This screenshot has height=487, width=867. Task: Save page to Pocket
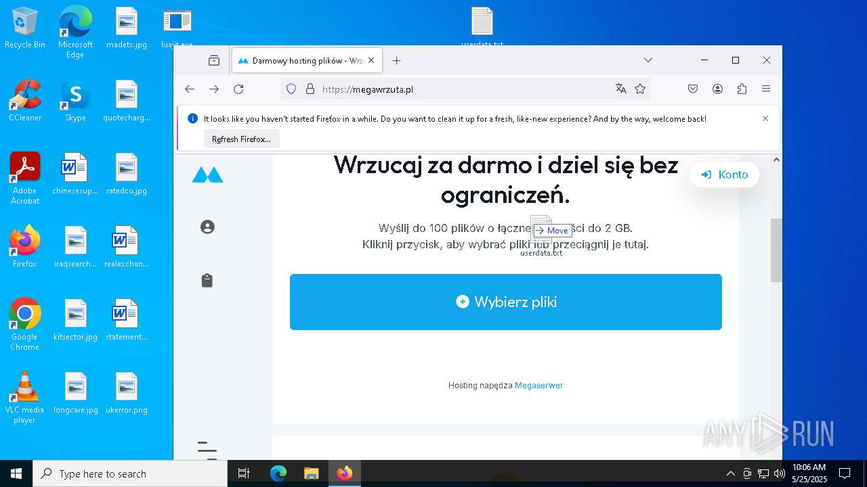point(693,89)
